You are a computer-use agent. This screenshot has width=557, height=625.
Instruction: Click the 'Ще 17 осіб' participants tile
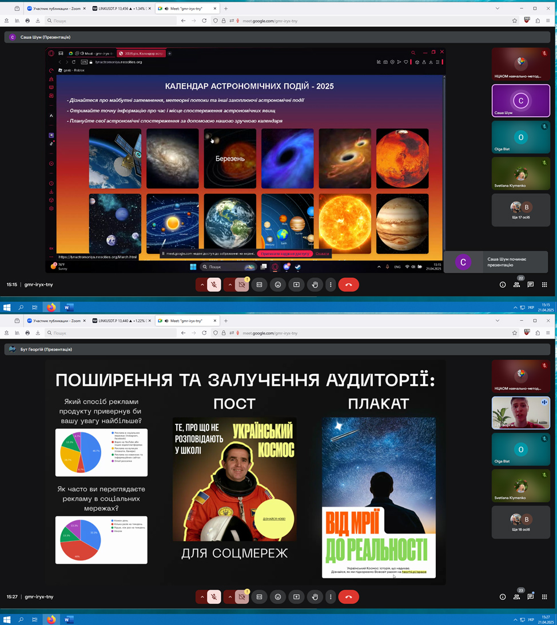coord(521,210)
